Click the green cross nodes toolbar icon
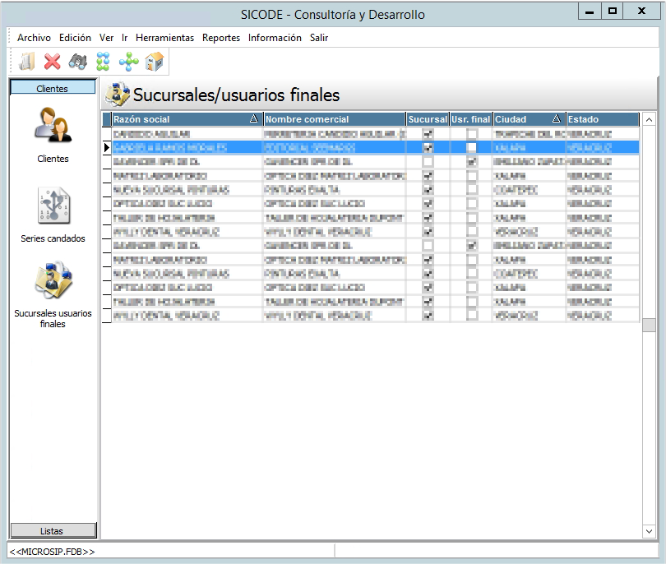The width and height of the screenshot is (666, 564). (128, 61)
